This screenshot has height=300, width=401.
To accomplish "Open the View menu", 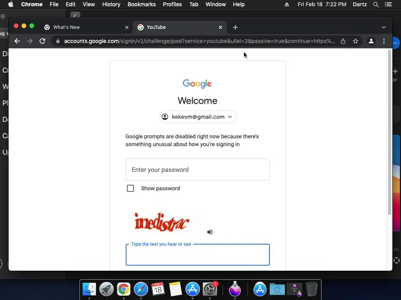I will click(x=89, y=4).
